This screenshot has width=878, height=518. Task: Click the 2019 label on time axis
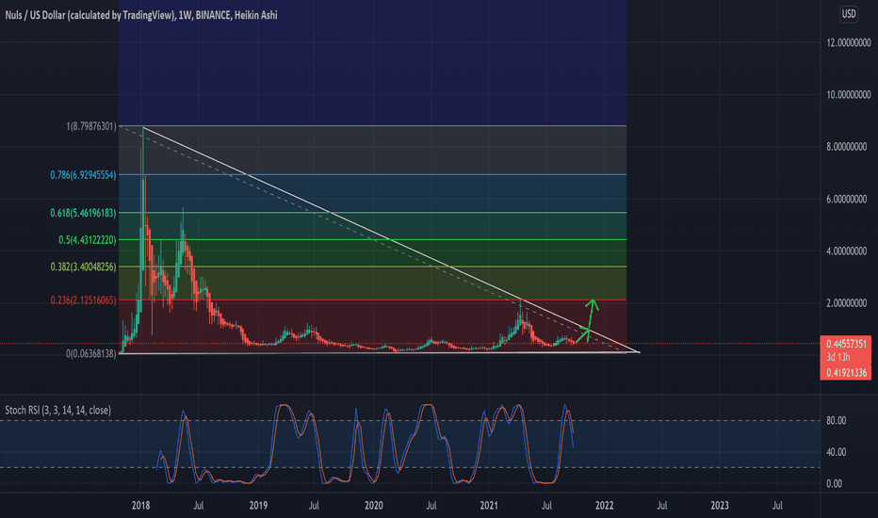point(258,505)
